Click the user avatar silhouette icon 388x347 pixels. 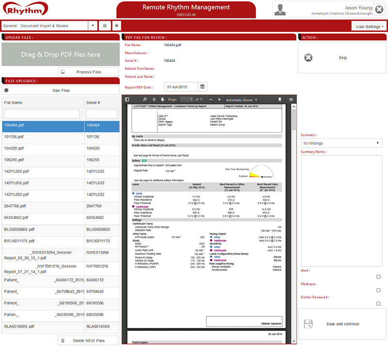coord(280,10)
